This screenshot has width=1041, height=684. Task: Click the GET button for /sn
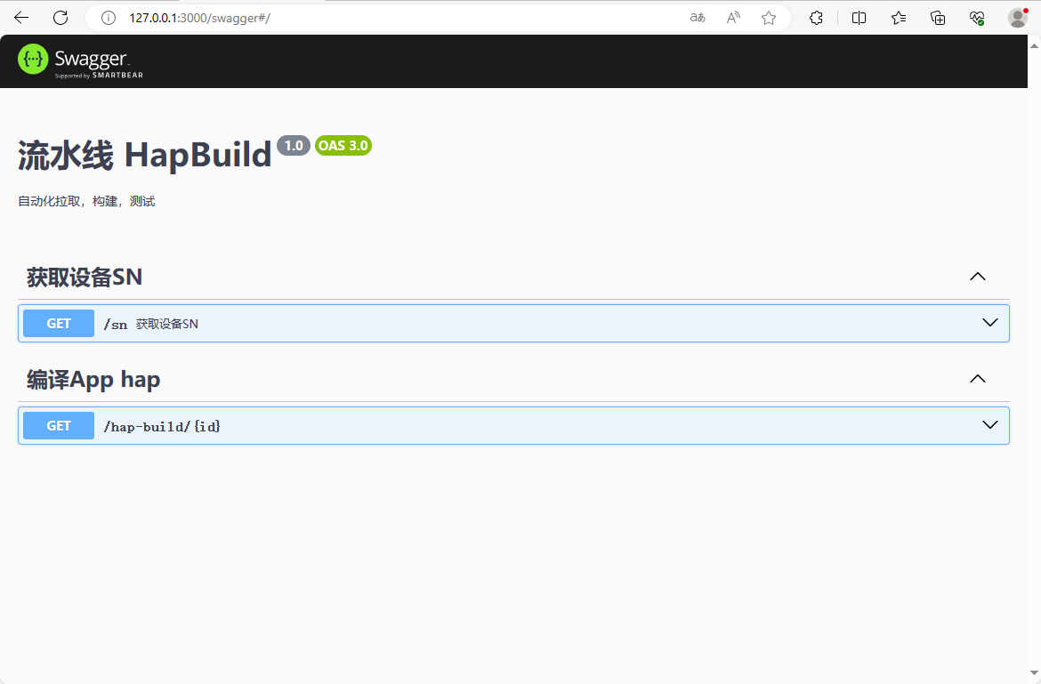59,324
